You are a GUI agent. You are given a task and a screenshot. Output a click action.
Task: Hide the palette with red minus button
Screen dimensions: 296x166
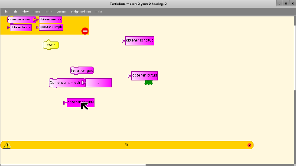pos(85,31)
